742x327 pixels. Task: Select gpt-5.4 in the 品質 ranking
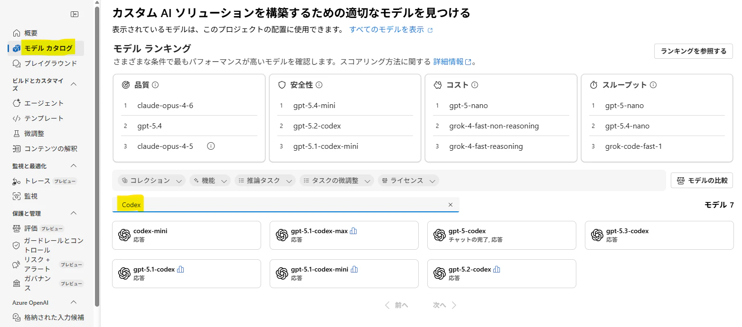[x=150, y=126]
